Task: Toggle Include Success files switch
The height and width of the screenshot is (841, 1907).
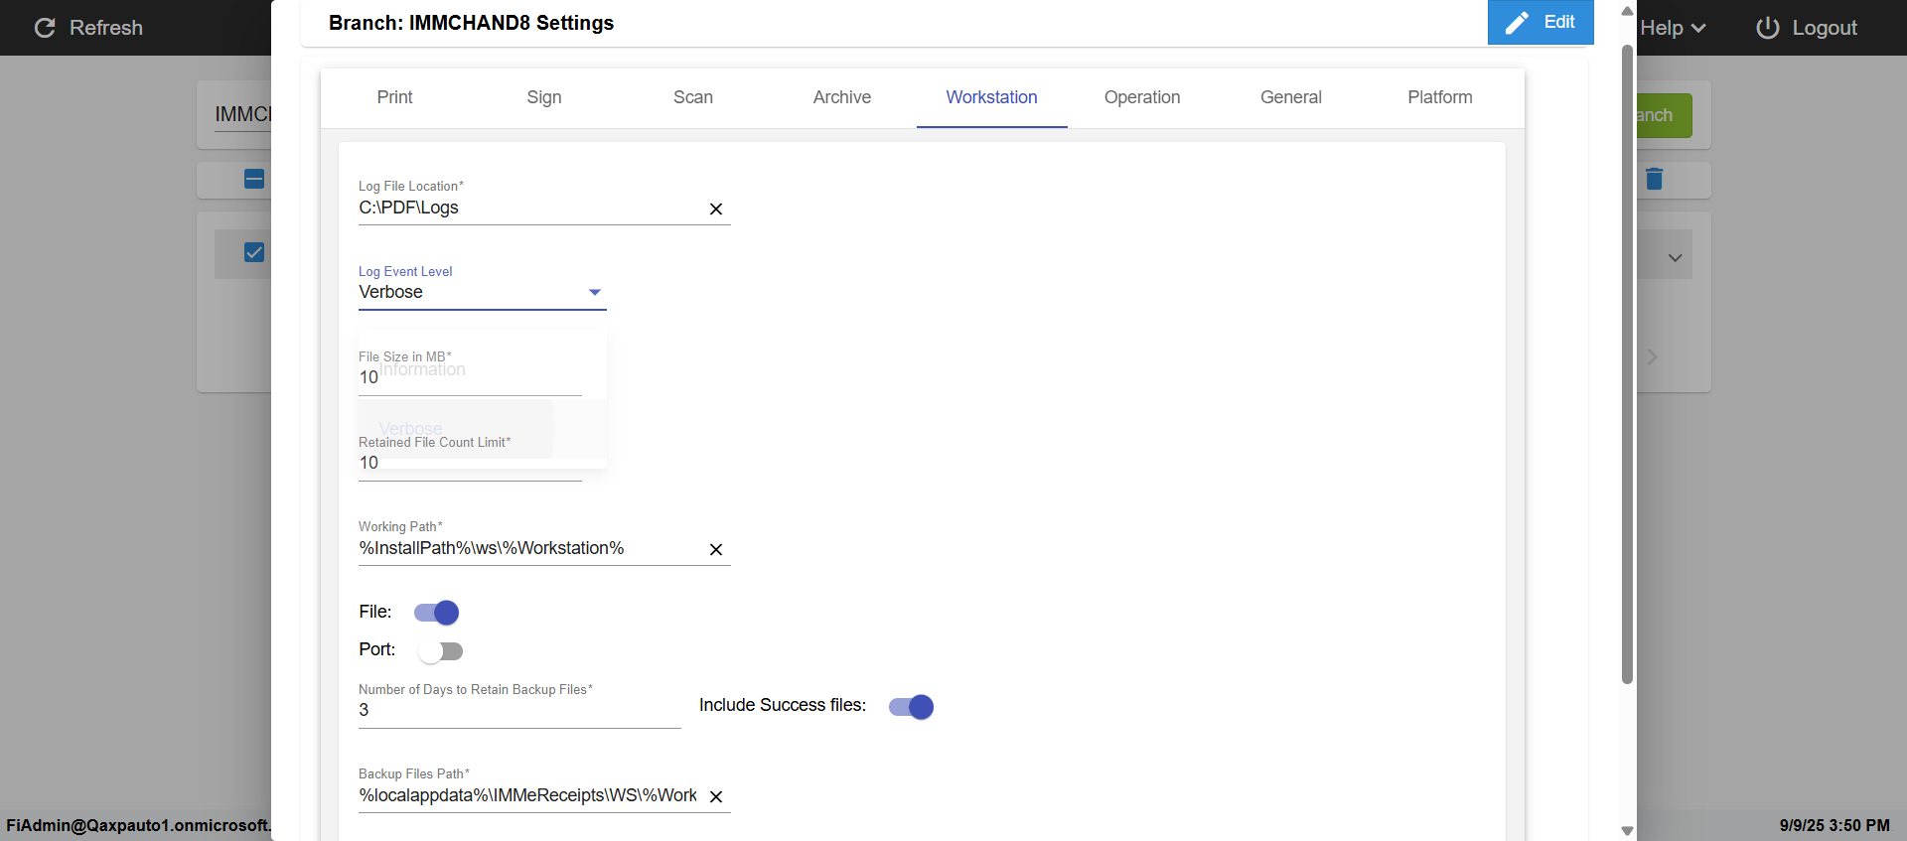Action: tap(911, 707)
